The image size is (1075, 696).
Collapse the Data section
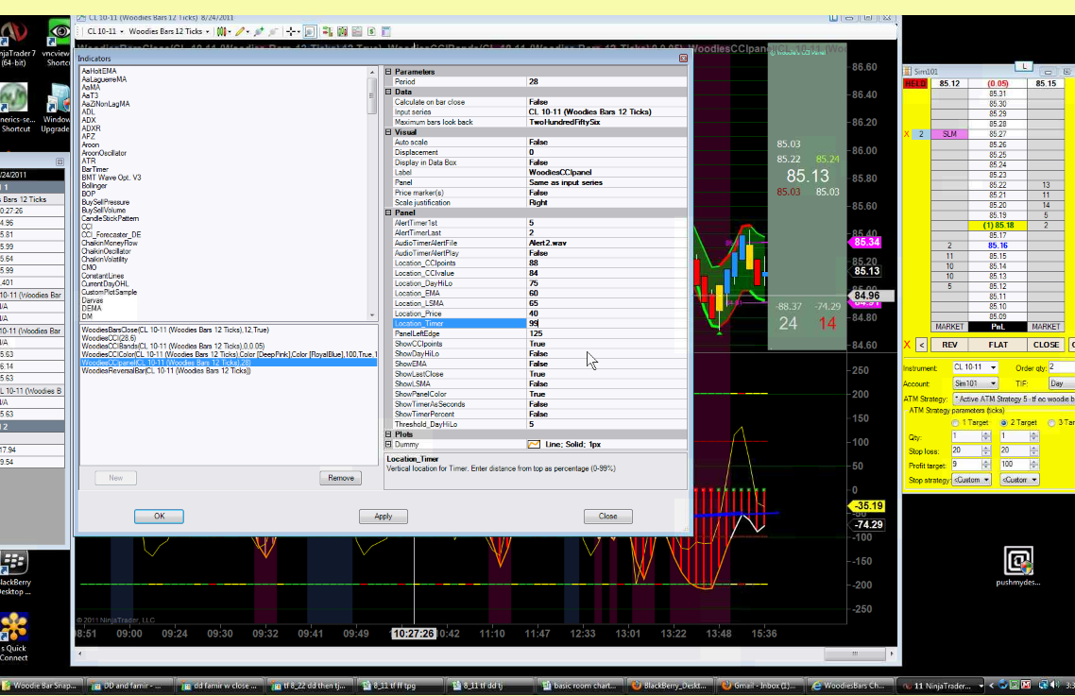point(388,92)
